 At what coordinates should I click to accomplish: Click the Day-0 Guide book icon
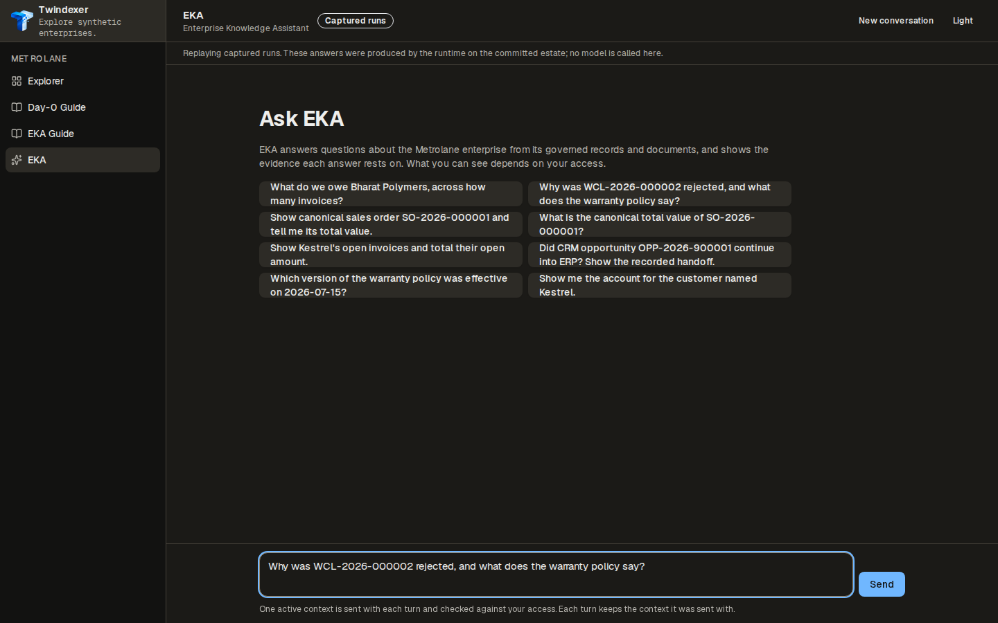(x=17, y=107)
